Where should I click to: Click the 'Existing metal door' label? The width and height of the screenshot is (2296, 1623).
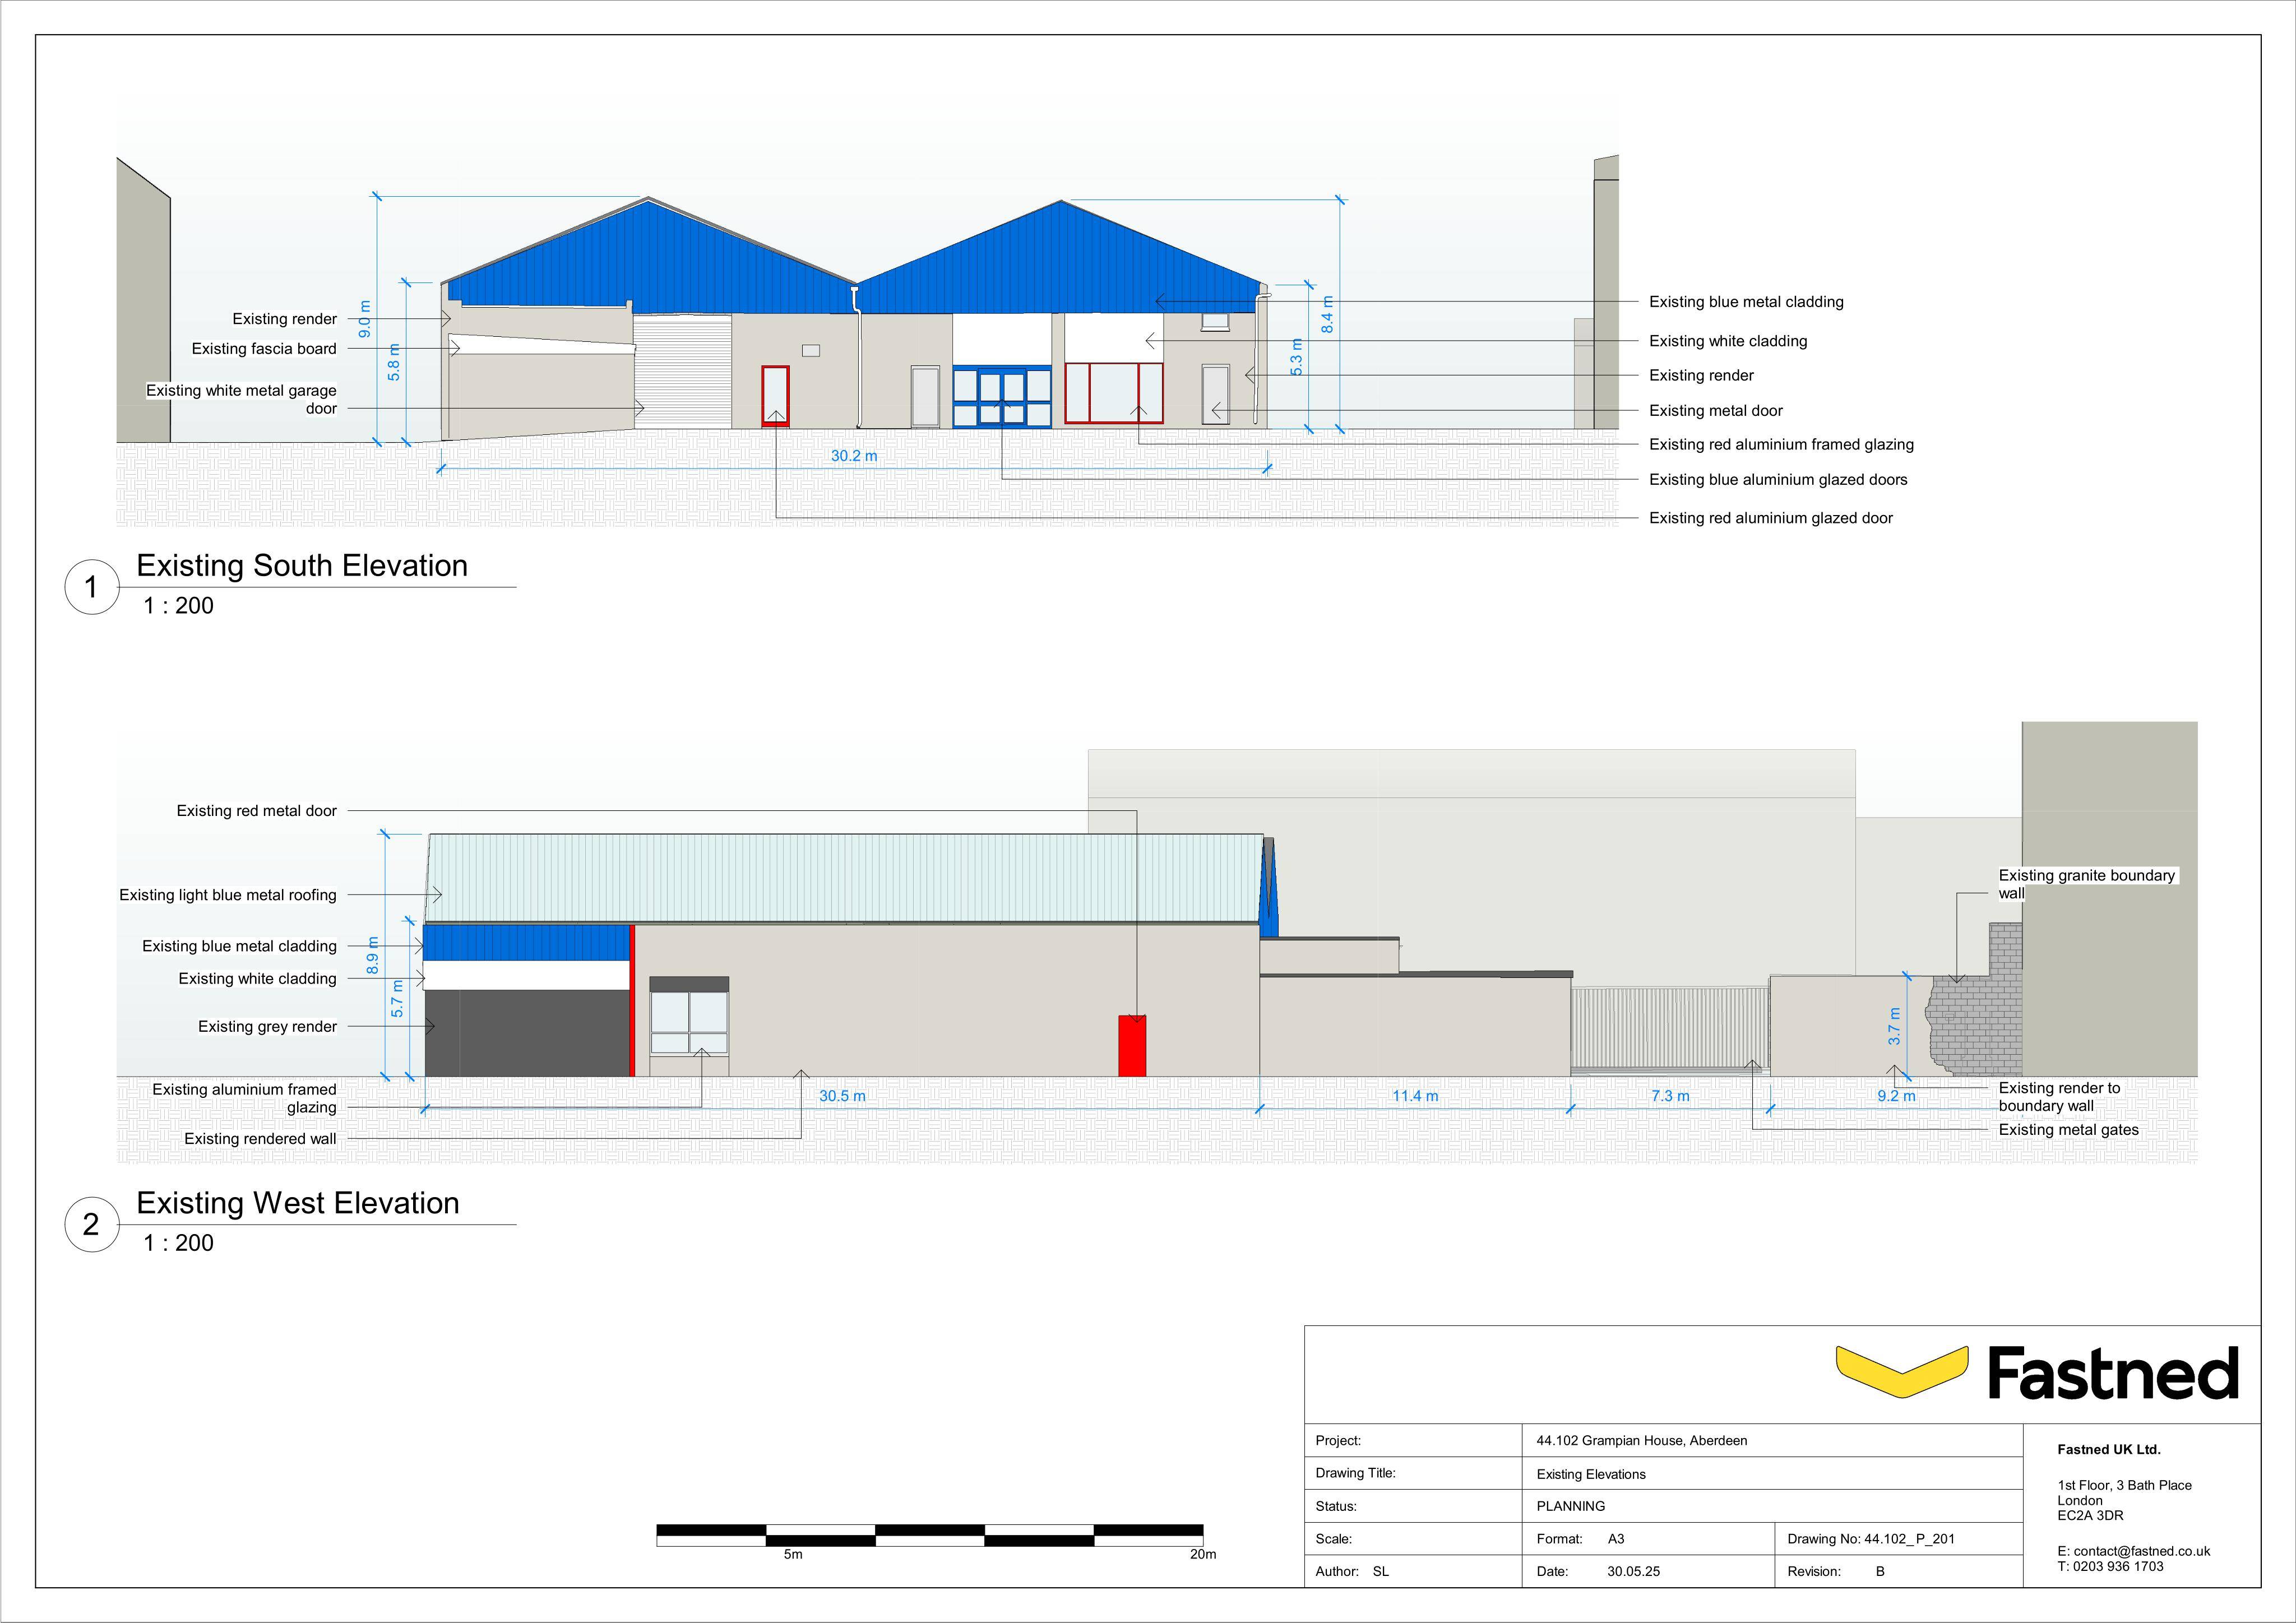1716,411
